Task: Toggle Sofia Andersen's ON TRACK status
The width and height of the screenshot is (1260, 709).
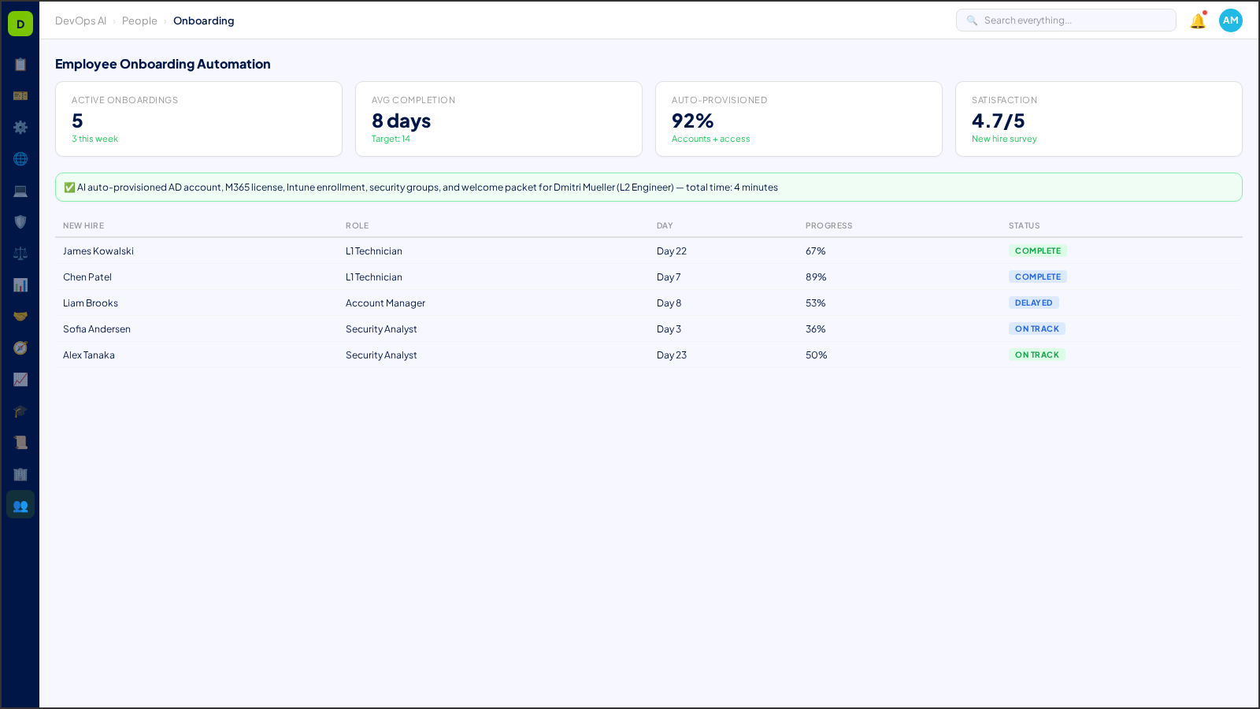Action: pos(1037,329)
